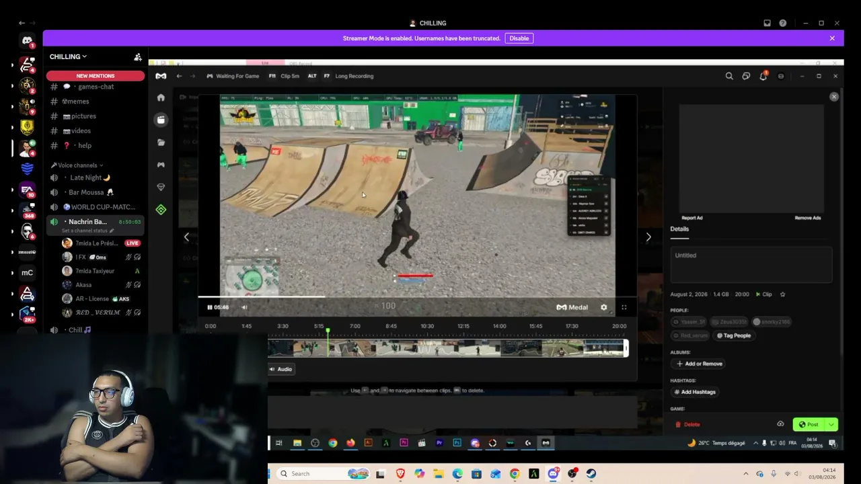861x484 pixels.
Task: Click Report Ad link
Action: tap(692, 218)
